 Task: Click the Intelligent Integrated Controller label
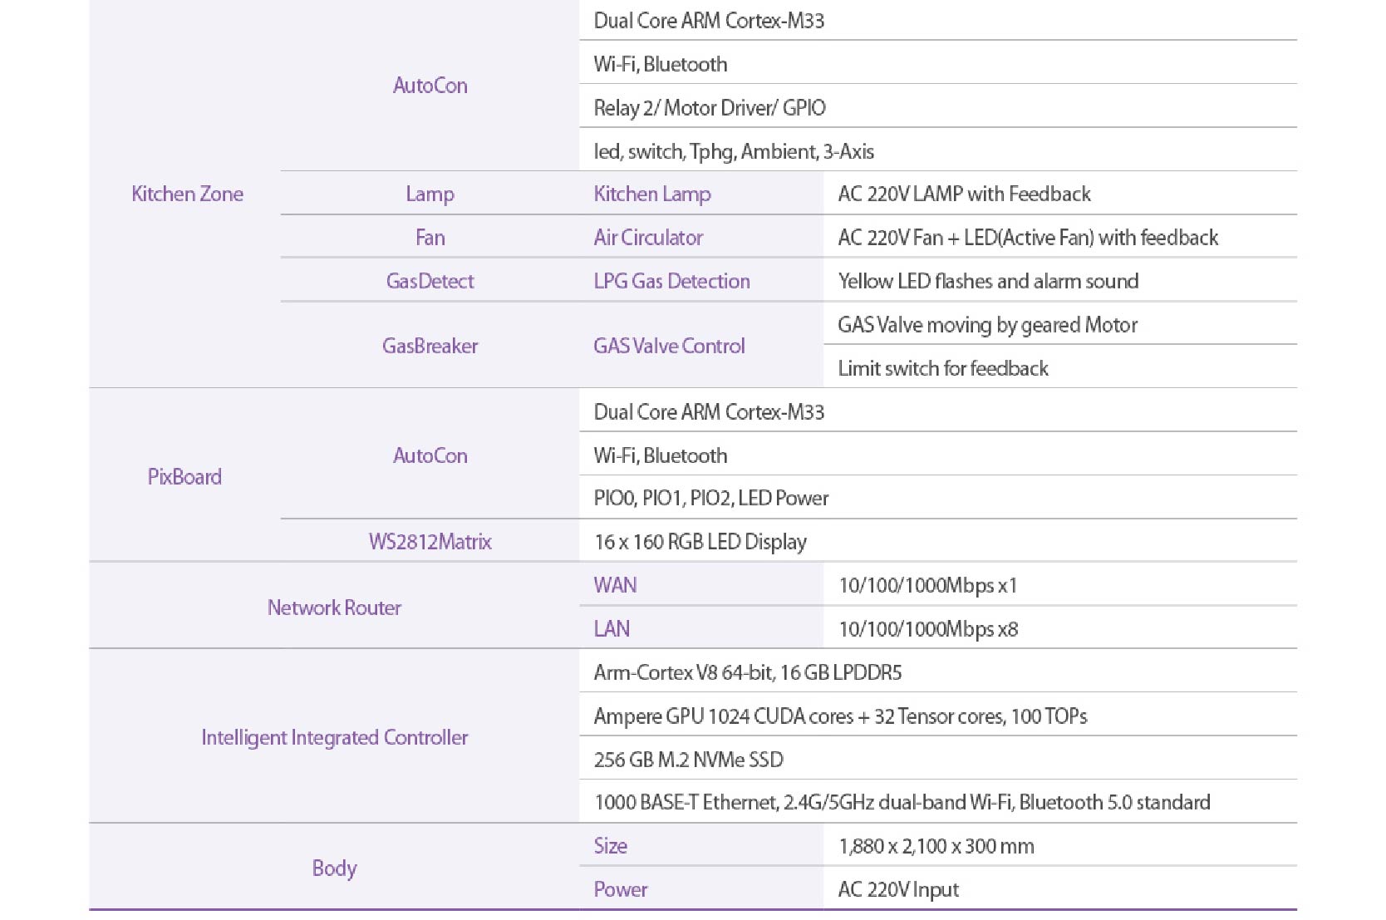pyautogui.click(x=334, y=737)
